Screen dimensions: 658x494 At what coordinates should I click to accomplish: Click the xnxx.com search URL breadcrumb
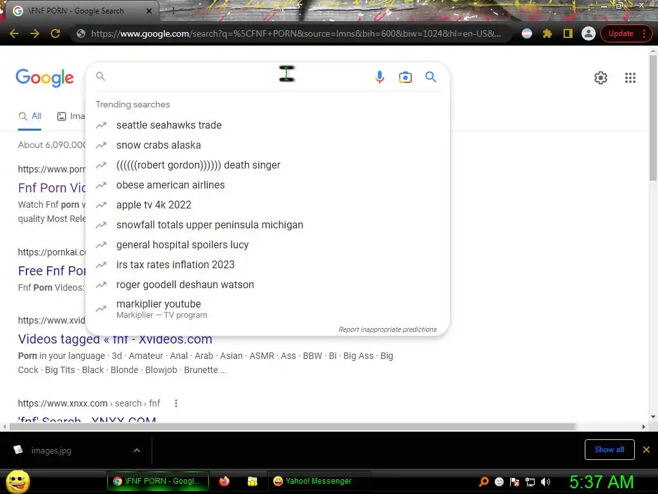click(x=89, y=403)
